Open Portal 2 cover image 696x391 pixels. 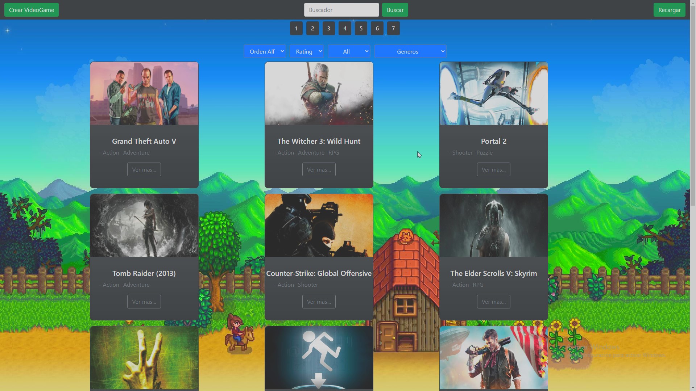pos(494,93)
